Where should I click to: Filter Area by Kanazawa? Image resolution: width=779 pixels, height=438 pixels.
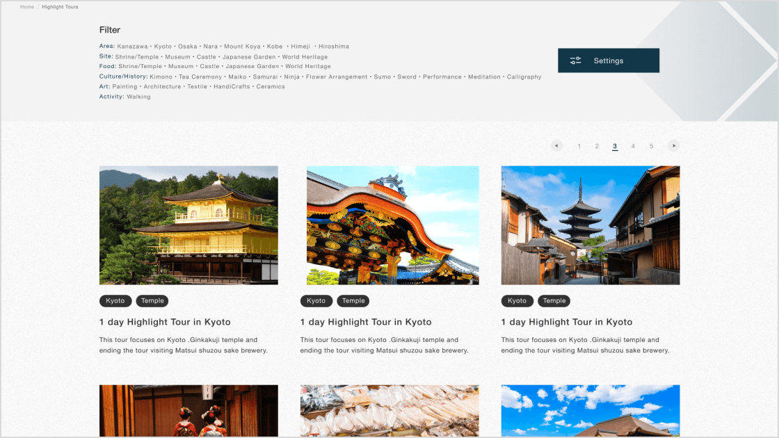(x=132, y=46)
